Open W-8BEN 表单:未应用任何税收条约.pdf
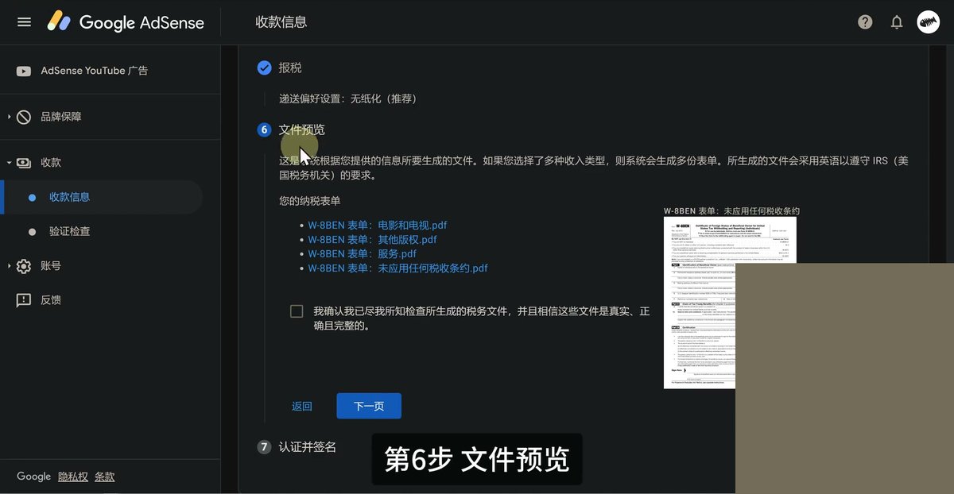 [x=397, y=268]
